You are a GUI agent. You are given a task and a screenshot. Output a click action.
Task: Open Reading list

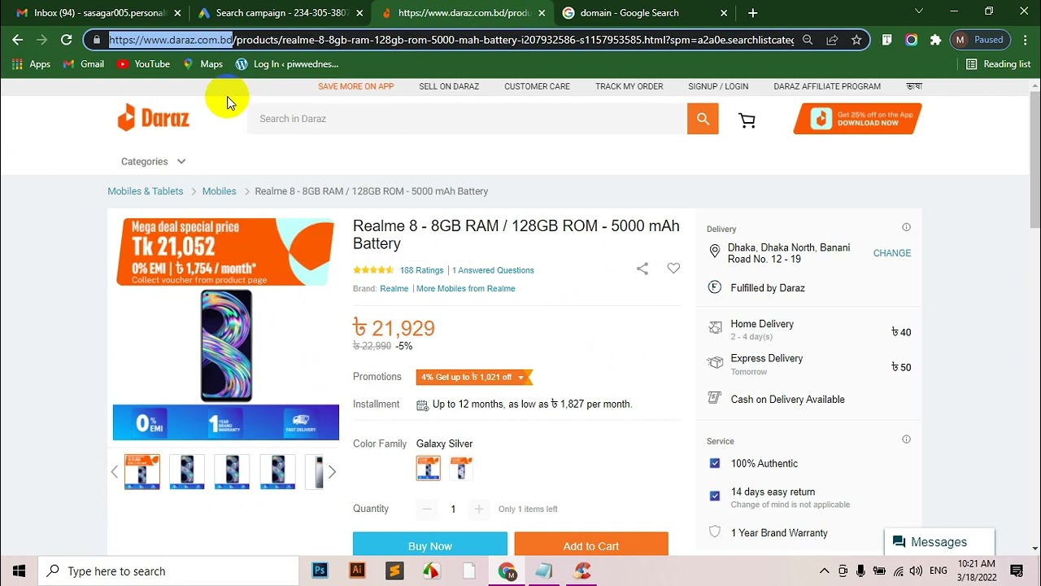click(998, 63)
